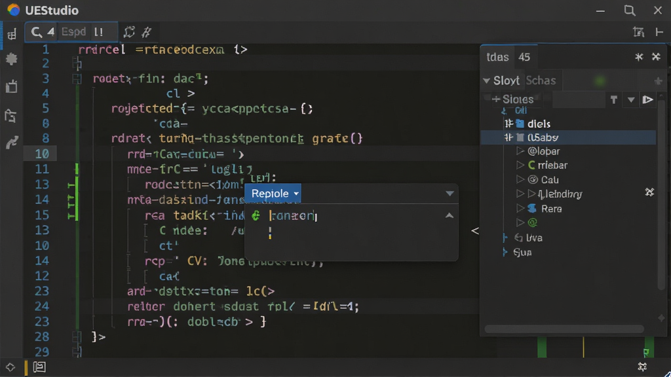The width and height of the screenshot is (671, 377).
Task: Expand the Cau tree node
Action: tap(520, 179)
